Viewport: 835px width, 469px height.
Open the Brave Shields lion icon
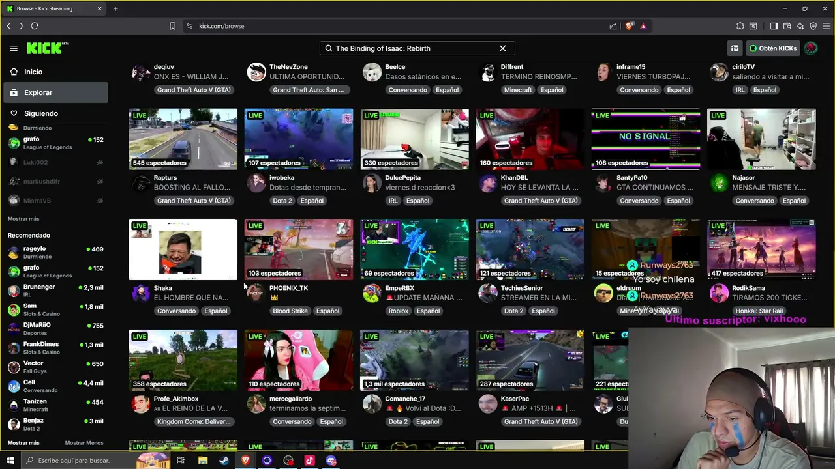click(x=629, y=26)
